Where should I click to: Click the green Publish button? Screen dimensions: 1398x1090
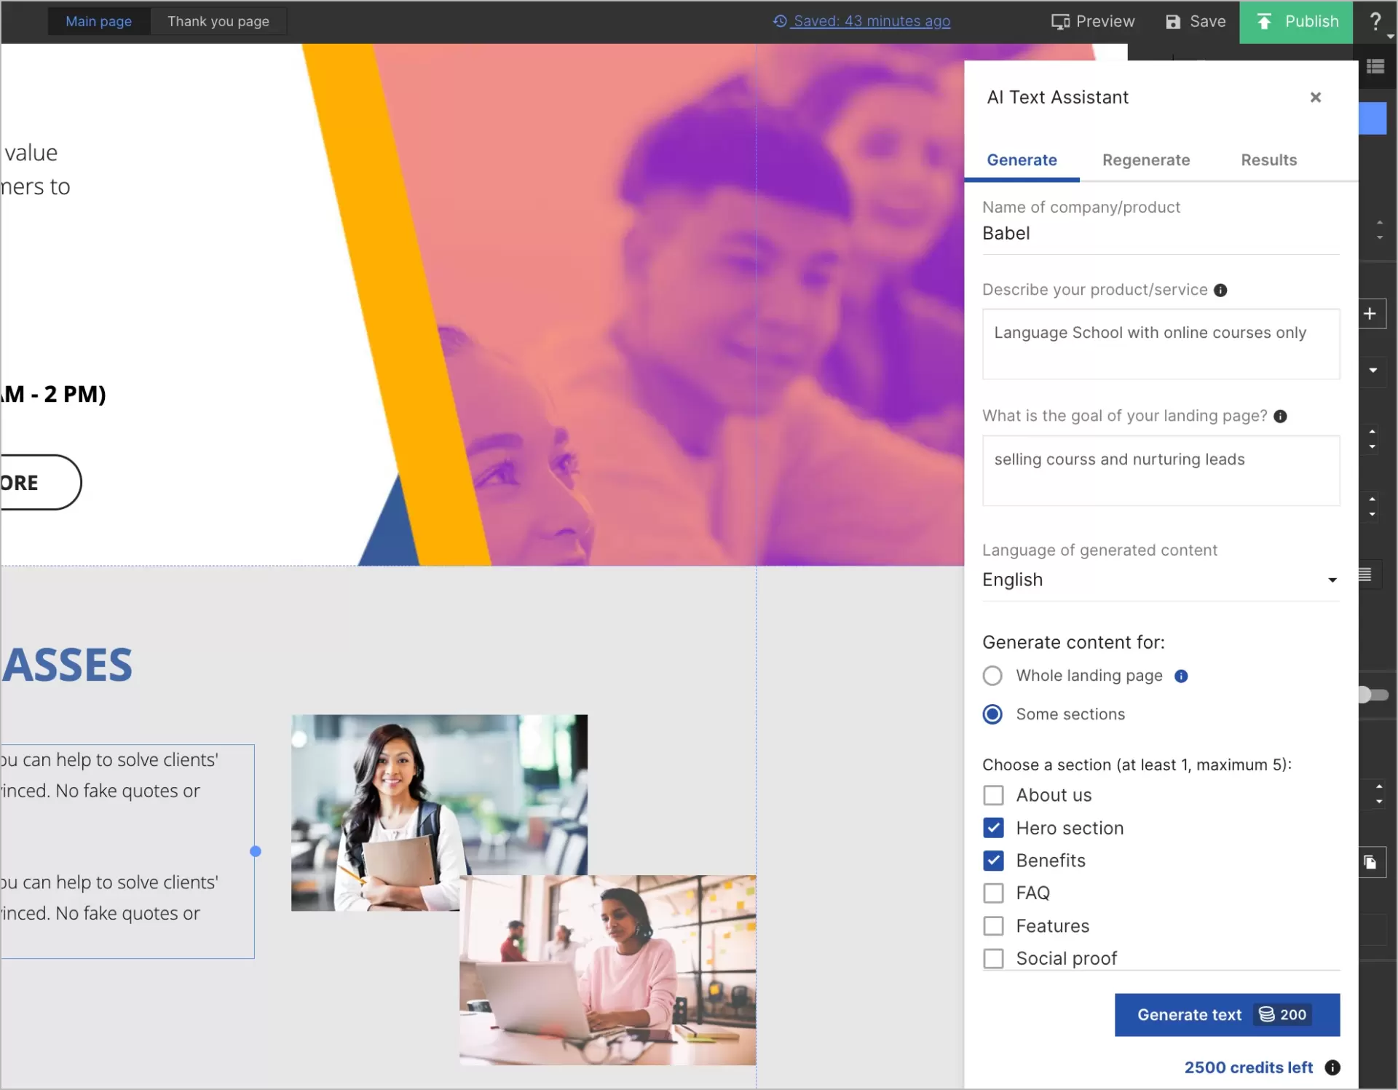(1297, 21)
